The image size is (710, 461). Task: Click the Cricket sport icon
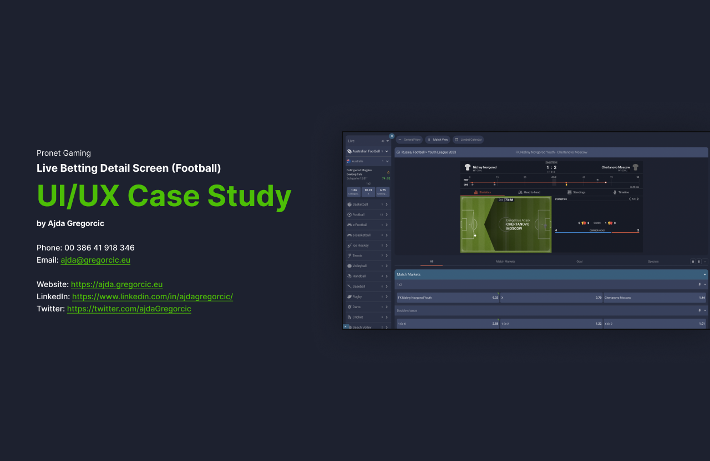(349, 317)
